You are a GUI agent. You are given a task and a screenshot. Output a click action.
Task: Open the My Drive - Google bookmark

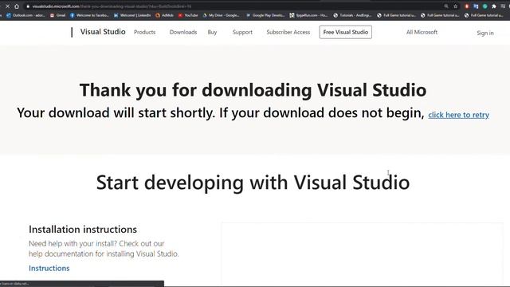tap(222, 15)
